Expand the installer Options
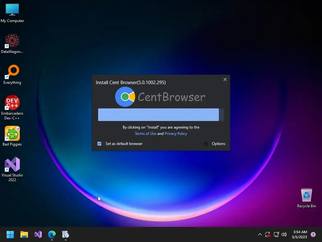 [x=214, y=144]
